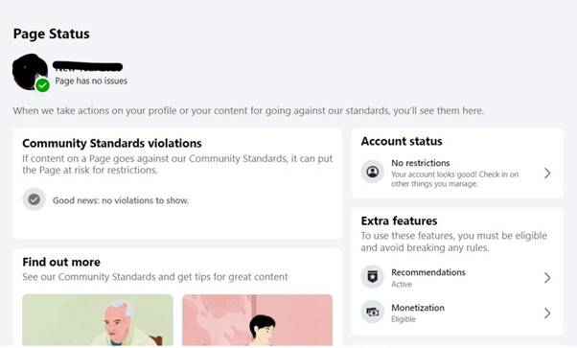Click the Page has no issues status text
577x348 pixels.
coord(91,81)
